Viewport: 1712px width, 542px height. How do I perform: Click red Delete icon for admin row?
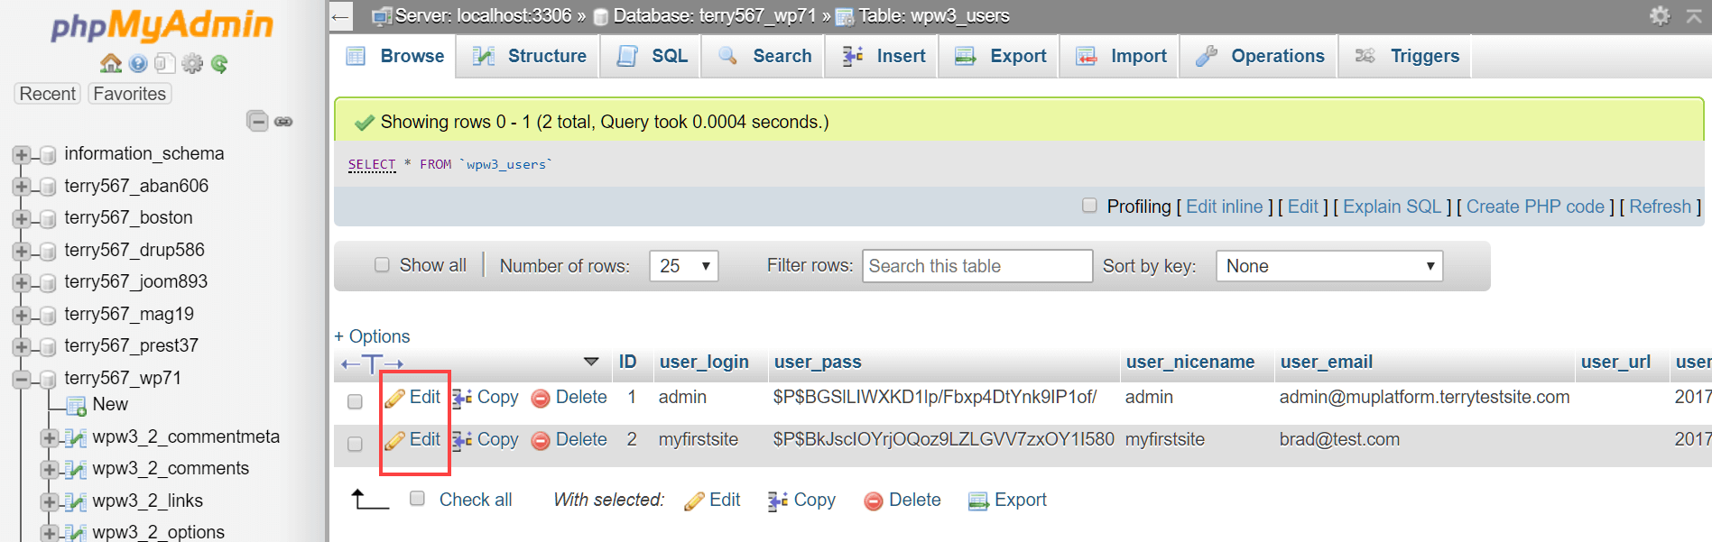click(x=541, y=399)
